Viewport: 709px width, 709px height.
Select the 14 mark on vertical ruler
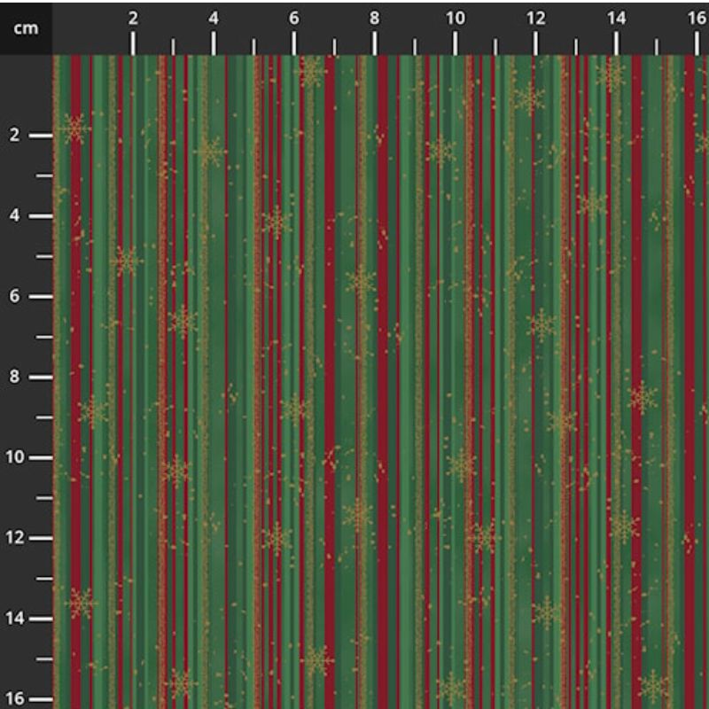[x=14, y=618]
